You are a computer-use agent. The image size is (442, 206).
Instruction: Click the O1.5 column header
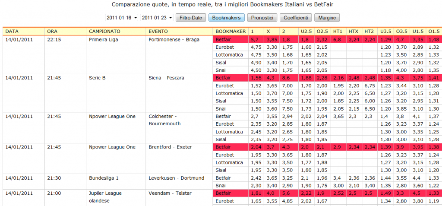click(x=433, y=32)
